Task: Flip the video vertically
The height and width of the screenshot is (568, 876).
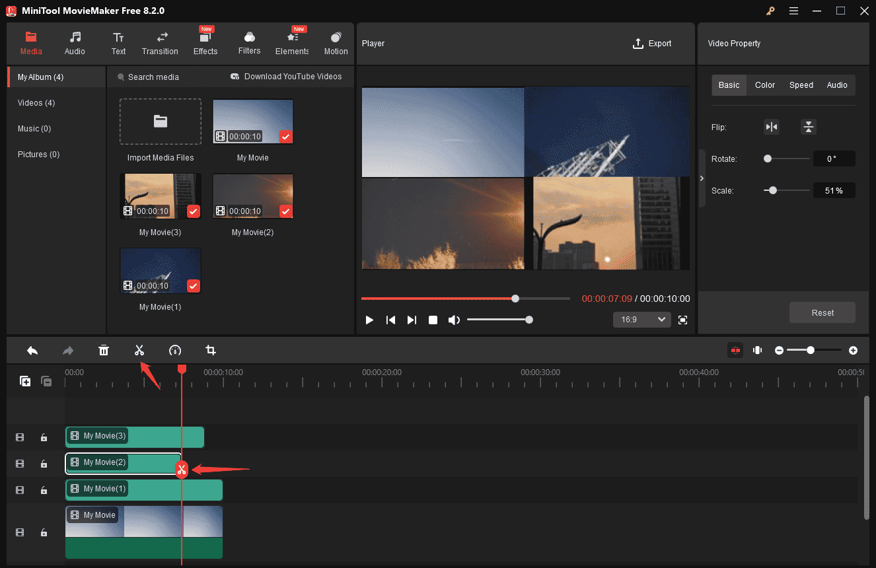Action: [x=809, y=127]
